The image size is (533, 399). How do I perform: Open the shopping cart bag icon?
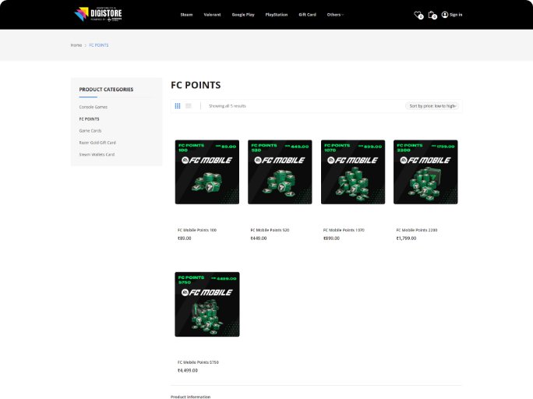point(432,15)
